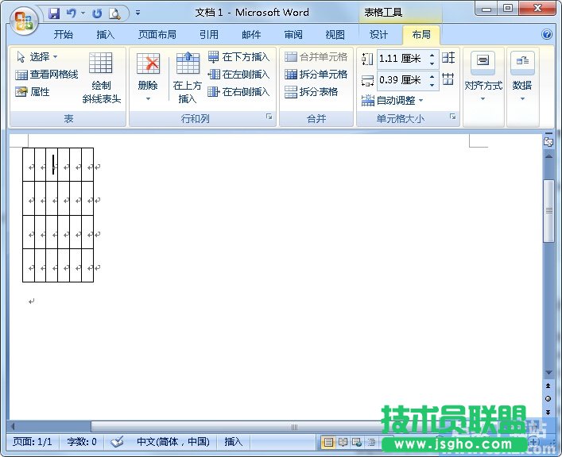Save the document from Quick Access Toolbar
This screenshot has height=457, width=562.
coord(54,13)
